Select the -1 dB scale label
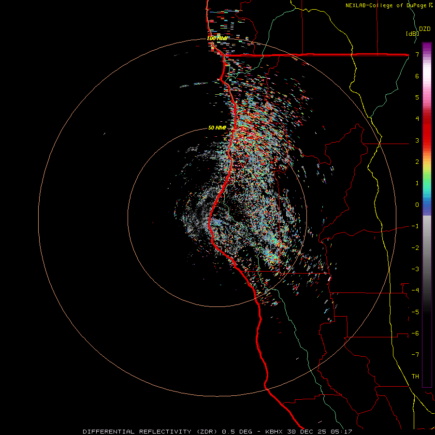Image resolution: width=435 pixels, height=435 pixels. [415, 226]
